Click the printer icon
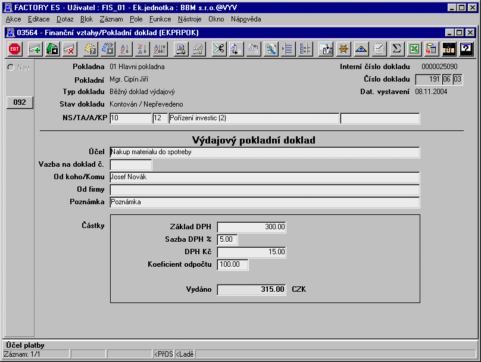481x362 pixels. pos(181,49)
